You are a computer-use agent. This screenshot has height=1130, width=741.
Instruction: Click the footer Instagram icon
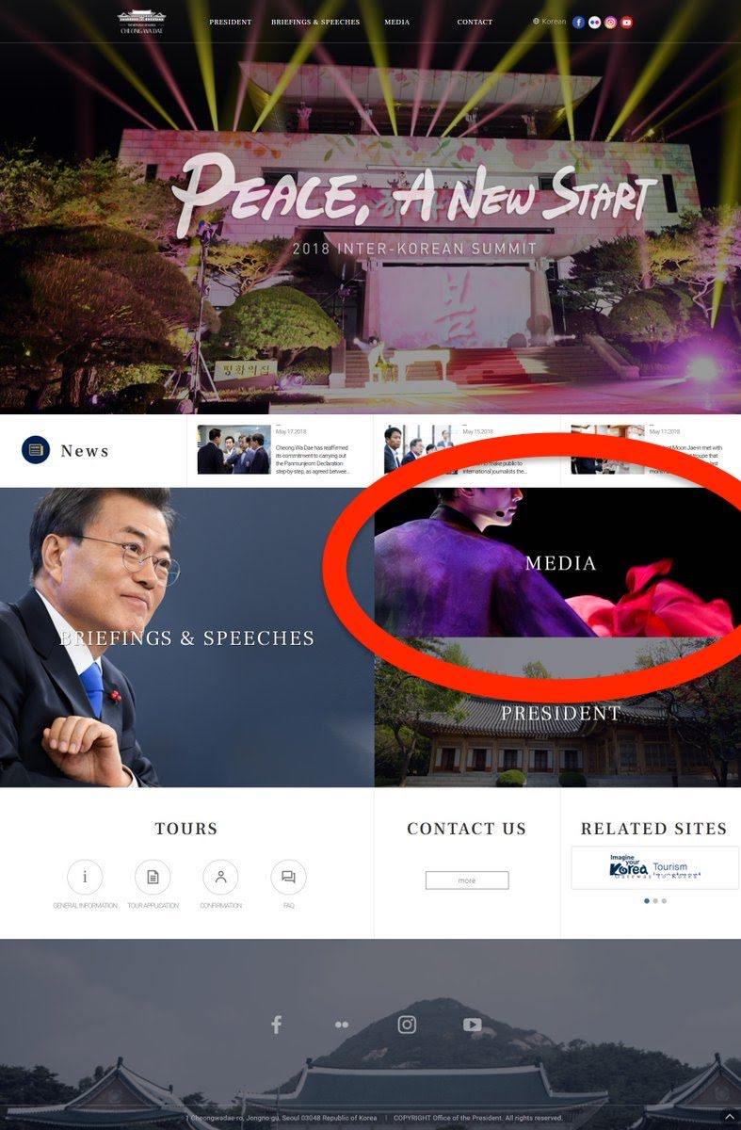click(x=407, y=1025)
